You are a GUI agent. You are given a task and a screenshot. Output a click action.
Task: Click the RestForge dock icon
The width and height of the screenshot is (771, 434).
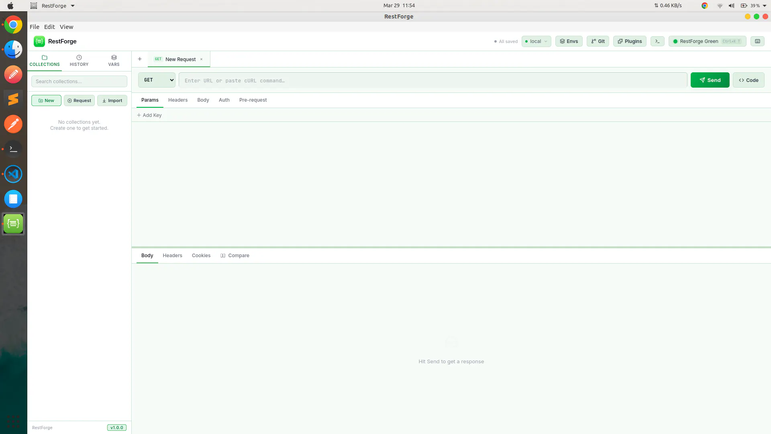[13, 224]
